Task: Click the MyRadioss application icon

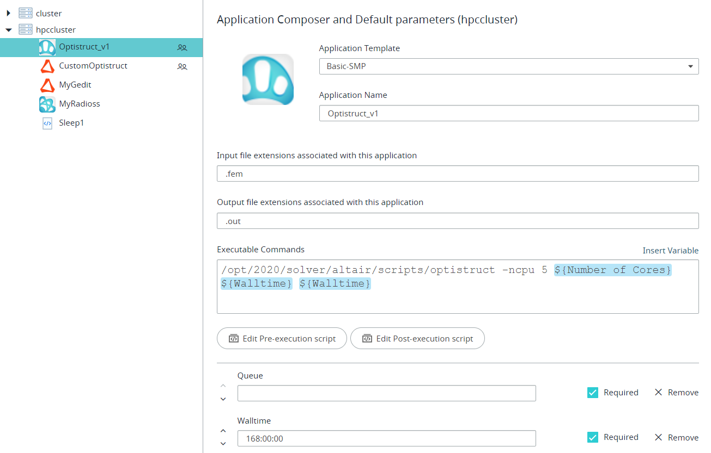Action: tap(47, 104)
